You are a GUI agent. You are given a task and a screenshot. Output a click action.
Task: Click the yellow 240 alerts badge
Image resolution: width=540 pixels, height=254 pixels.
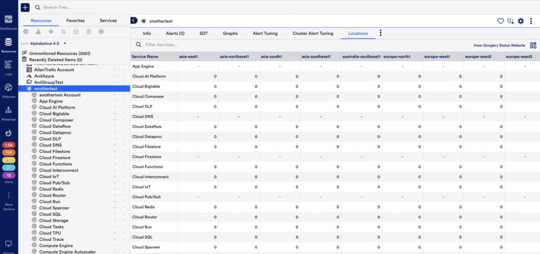tap(8, 160)
